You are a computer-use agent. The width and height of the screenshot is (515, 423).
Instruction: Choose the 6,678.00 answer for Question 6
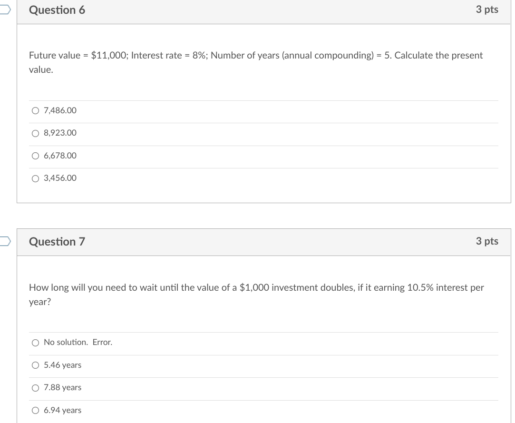click(59, 155)
